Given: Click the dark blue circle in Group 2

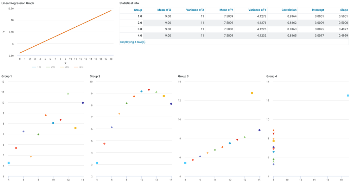Looking at the screenshot, I should 171,104.
